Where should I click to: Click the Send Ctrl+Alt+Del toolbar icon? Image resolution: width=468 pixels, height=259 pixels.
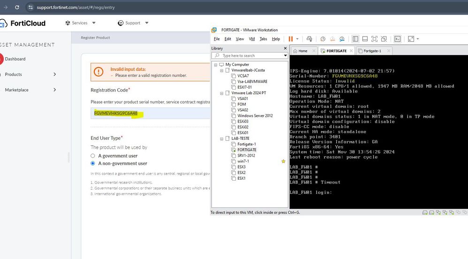tap(309, 39)
